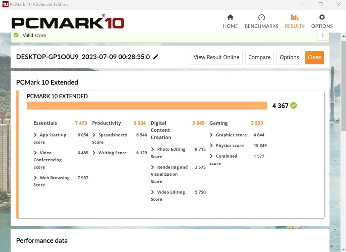This screenshot has width=346, height=252.
Task: Click the Combined score value 1 577
Action: coord(259,156)
